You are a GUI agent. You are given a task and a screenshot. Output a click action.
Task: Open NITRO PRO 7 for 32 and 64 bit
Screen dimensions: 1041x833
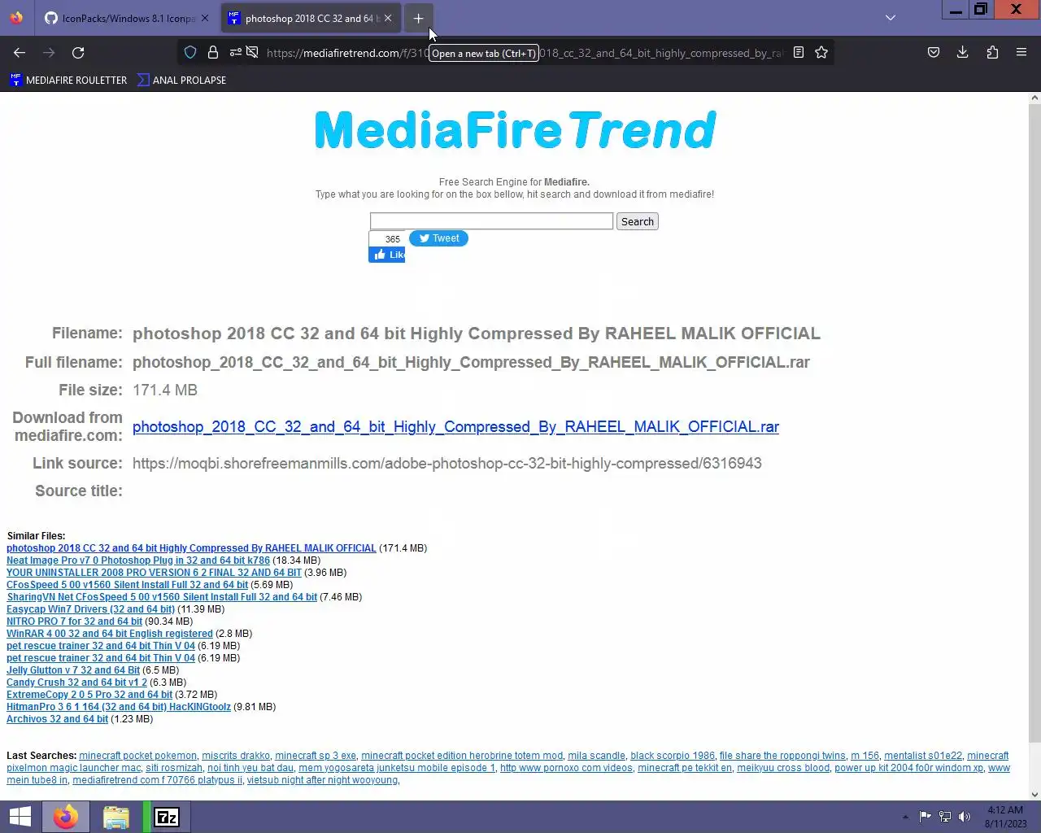point(74,621)
